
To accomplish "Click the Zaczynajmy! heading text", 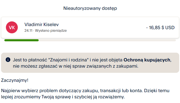I will 15,80.
